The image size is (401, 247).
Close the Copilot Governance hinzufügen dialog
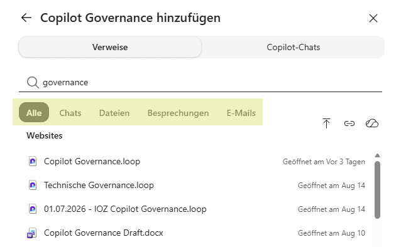pyautogui.click(x=373, y=18)
